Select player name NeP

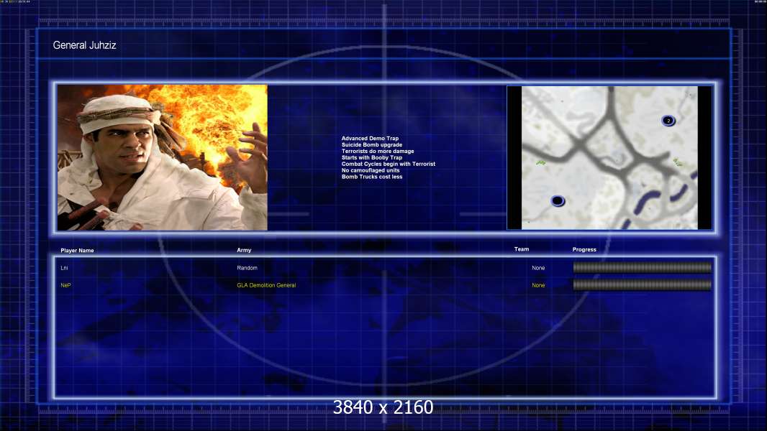[65, 285]
